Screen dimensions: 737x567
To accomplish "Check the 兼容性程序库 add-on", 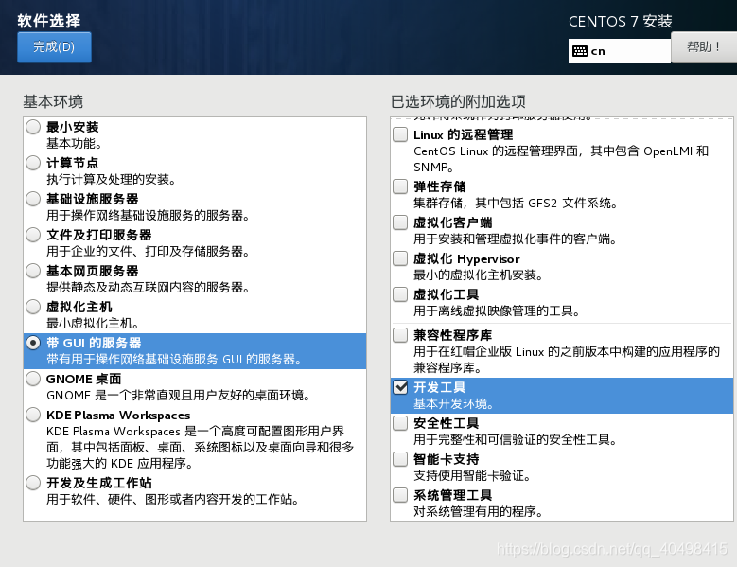I will pos(400,335).
